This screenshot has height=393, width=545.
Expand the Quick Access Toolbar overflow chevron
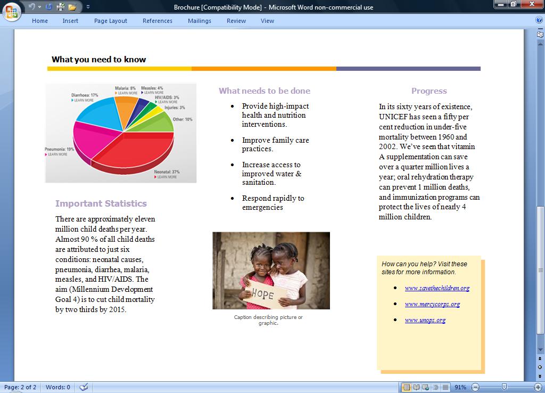coord(88,7)
